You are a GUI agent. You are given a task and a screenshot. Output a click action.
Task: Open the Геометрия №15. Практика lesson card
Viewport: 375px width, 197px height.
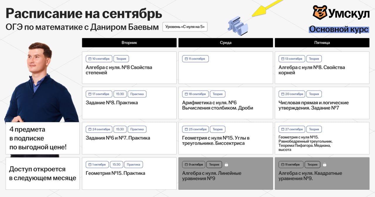[129, 173]
